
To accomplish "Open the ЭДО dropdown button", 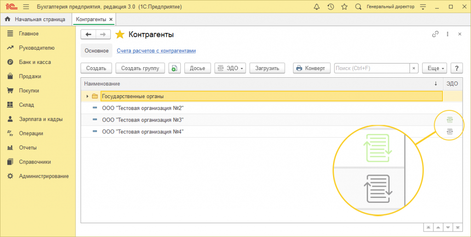I will pos(230,68).
